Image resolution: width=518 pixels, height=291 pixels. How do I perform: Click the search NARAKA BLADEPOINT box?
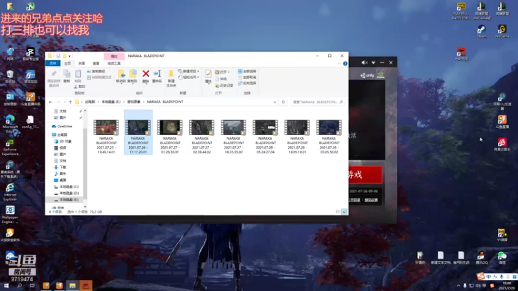317,102
